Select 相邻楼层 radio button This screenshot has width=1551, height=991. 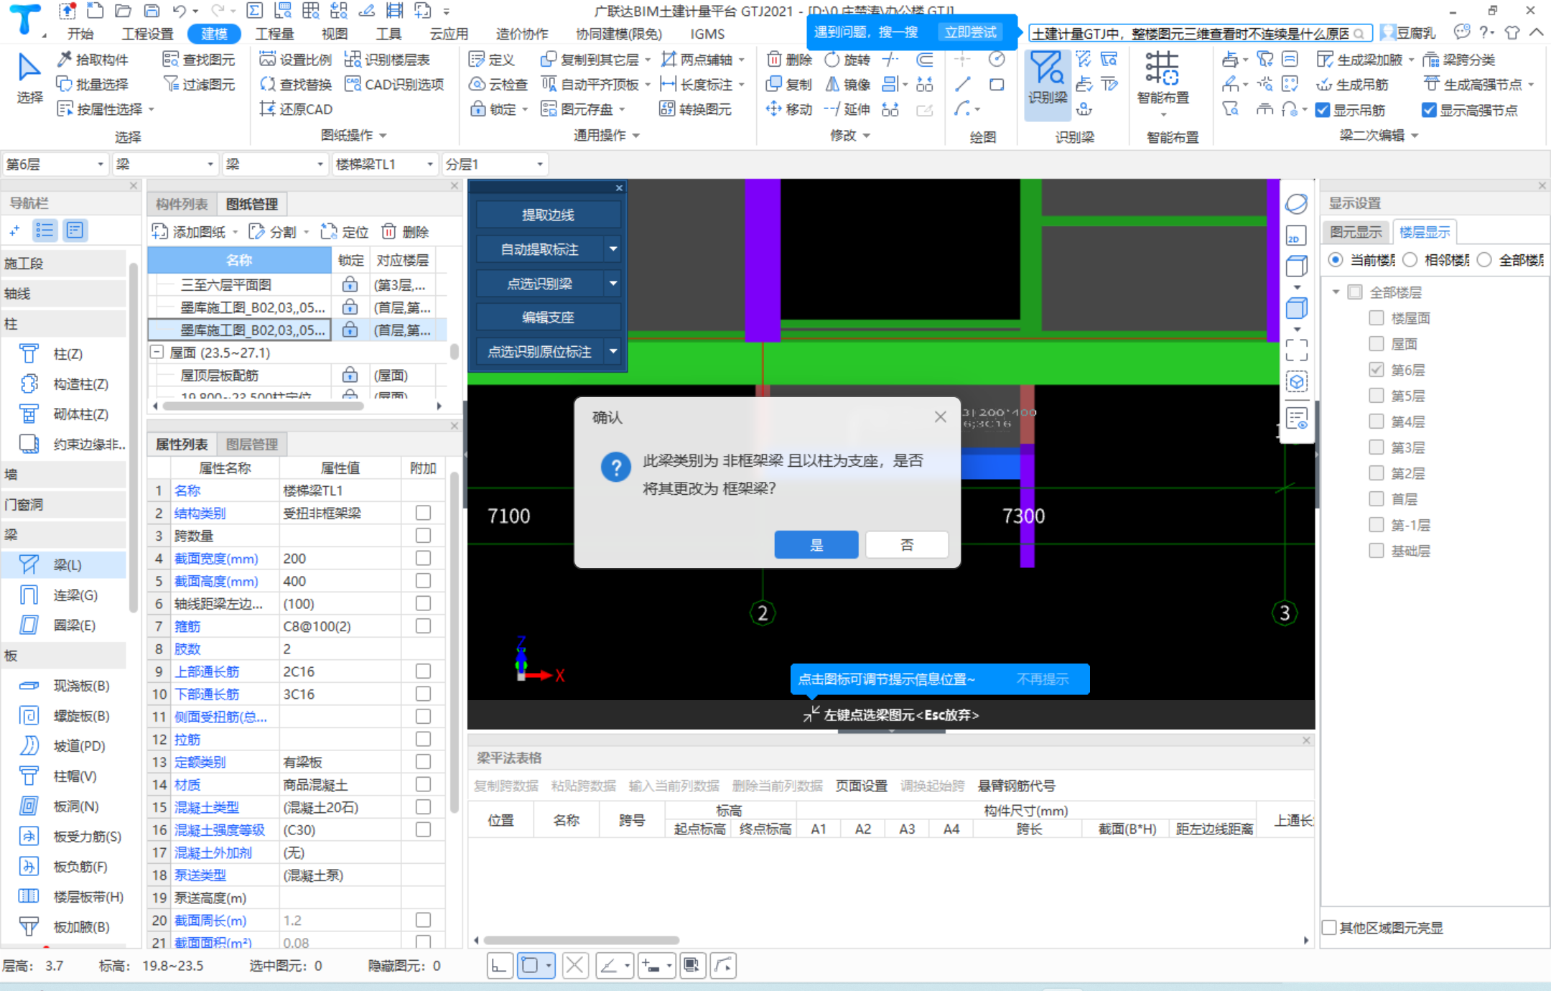click(1410, 260)
